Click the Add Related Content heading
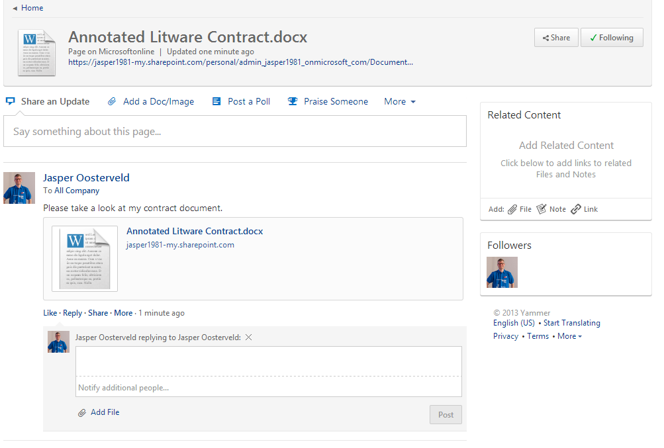The image size is (664, 448). coord(566,145)
